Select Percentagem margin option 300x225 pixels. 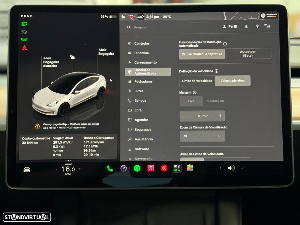[214, 101]
